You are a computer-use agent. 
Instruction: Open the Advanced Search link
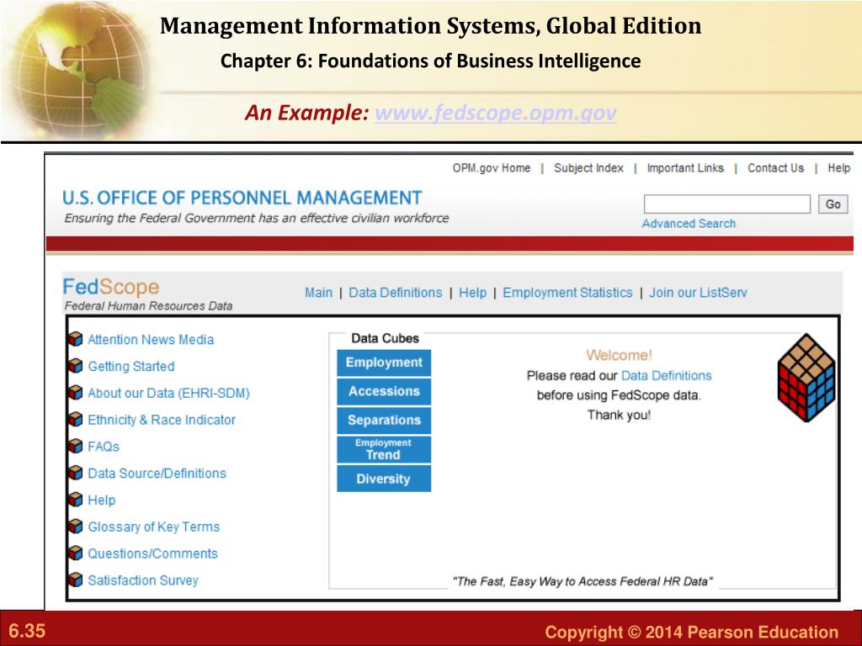point(689,224)
